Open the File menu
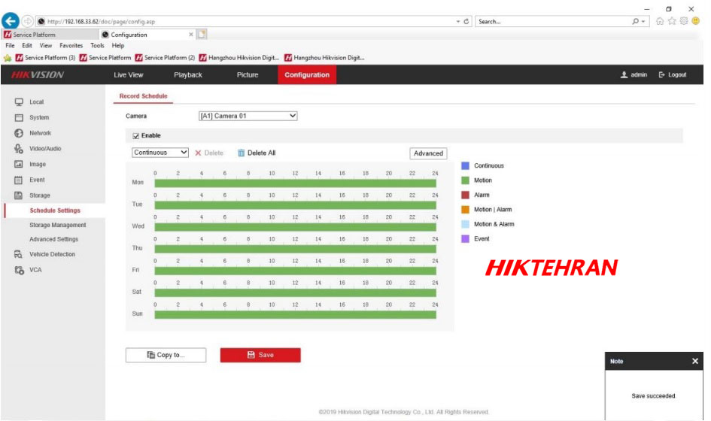 coord(10,45)
